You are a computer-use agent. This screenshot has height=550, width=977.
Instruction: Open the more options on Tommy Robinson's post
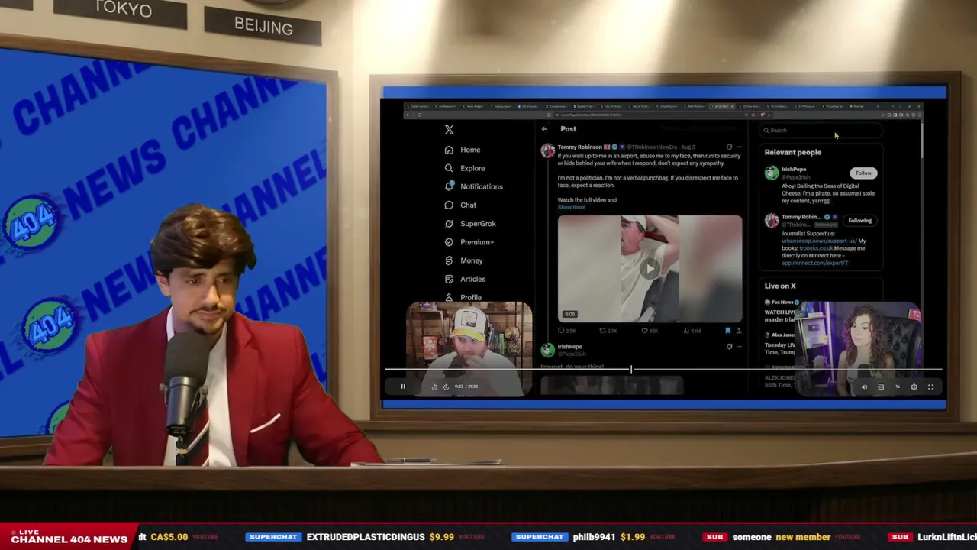pyautogui.click(x=738, y=147)
